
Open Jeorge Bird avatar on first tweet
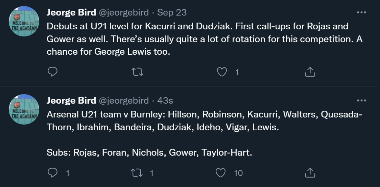[x=24, y=22]
